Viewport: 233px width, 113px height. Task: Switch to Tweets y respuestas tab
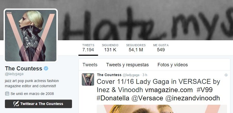coord(127,65)
